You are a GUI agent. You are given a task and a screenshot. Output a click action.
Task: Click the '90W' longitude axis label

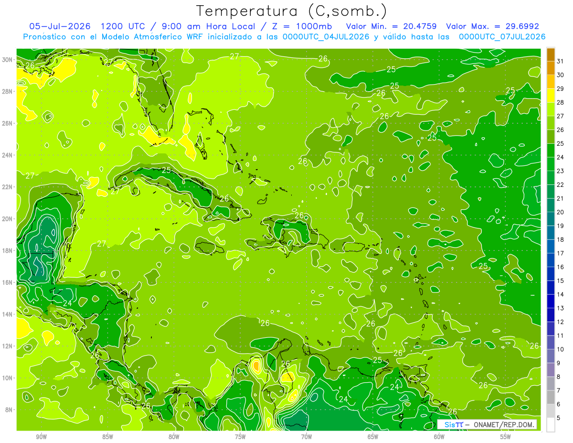point(41,437)
